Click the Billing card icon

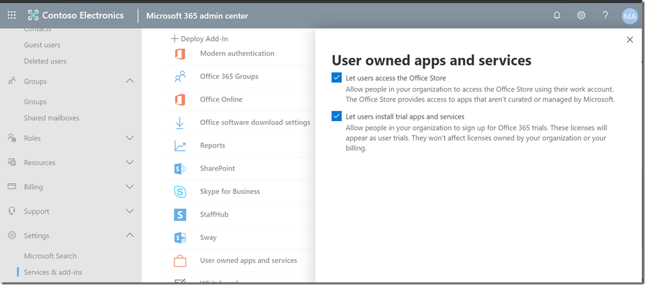click(12, 186)
